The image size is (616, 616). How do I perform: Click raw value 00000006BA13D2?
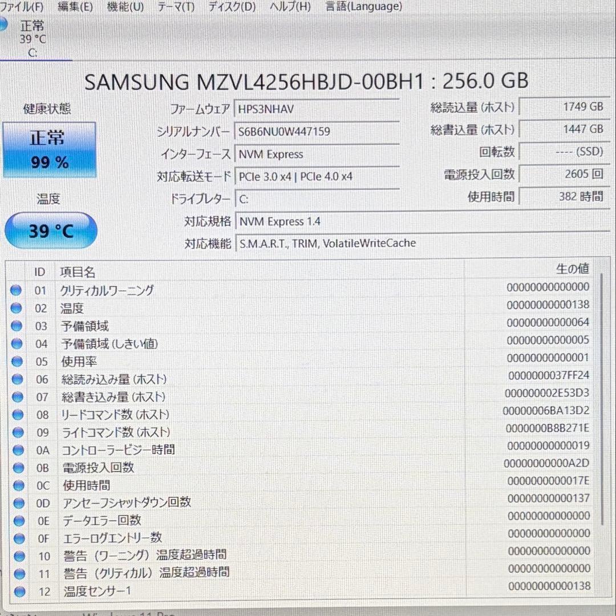click(546, 411)
